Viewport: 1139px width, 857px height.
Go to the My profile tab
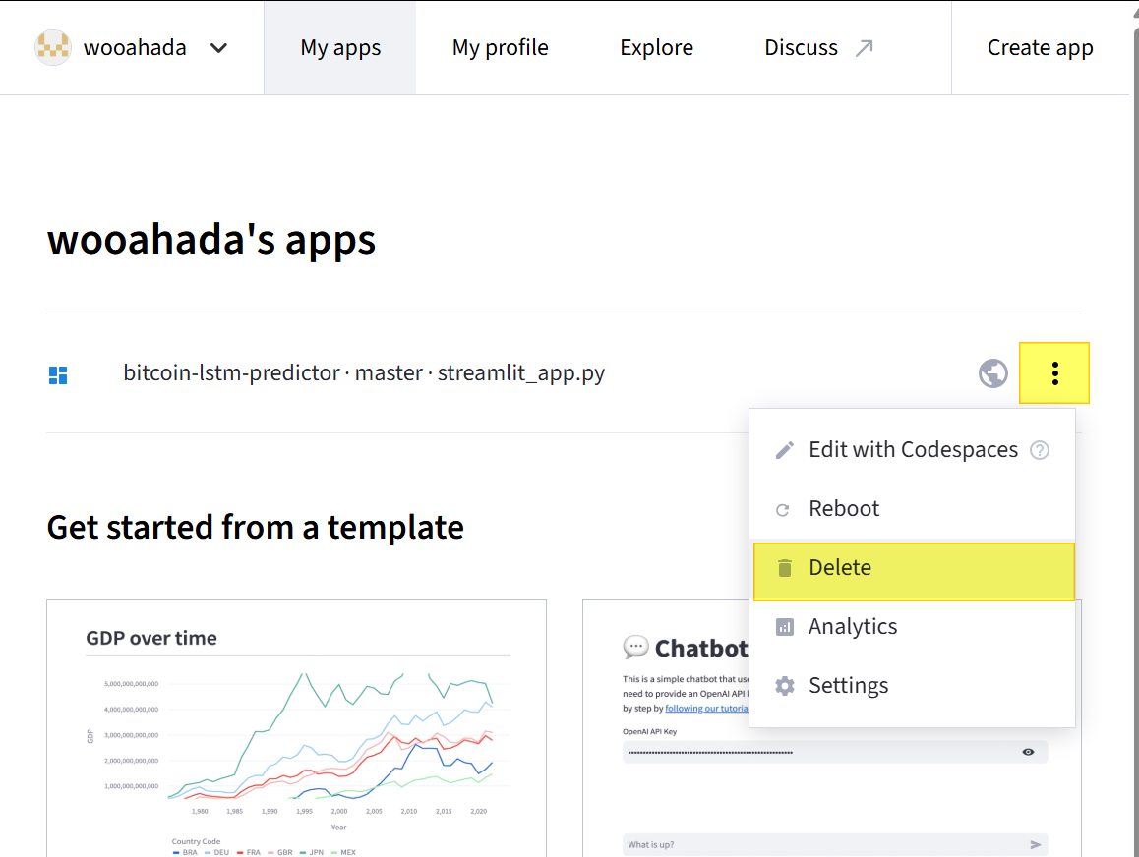pos(500,48)
